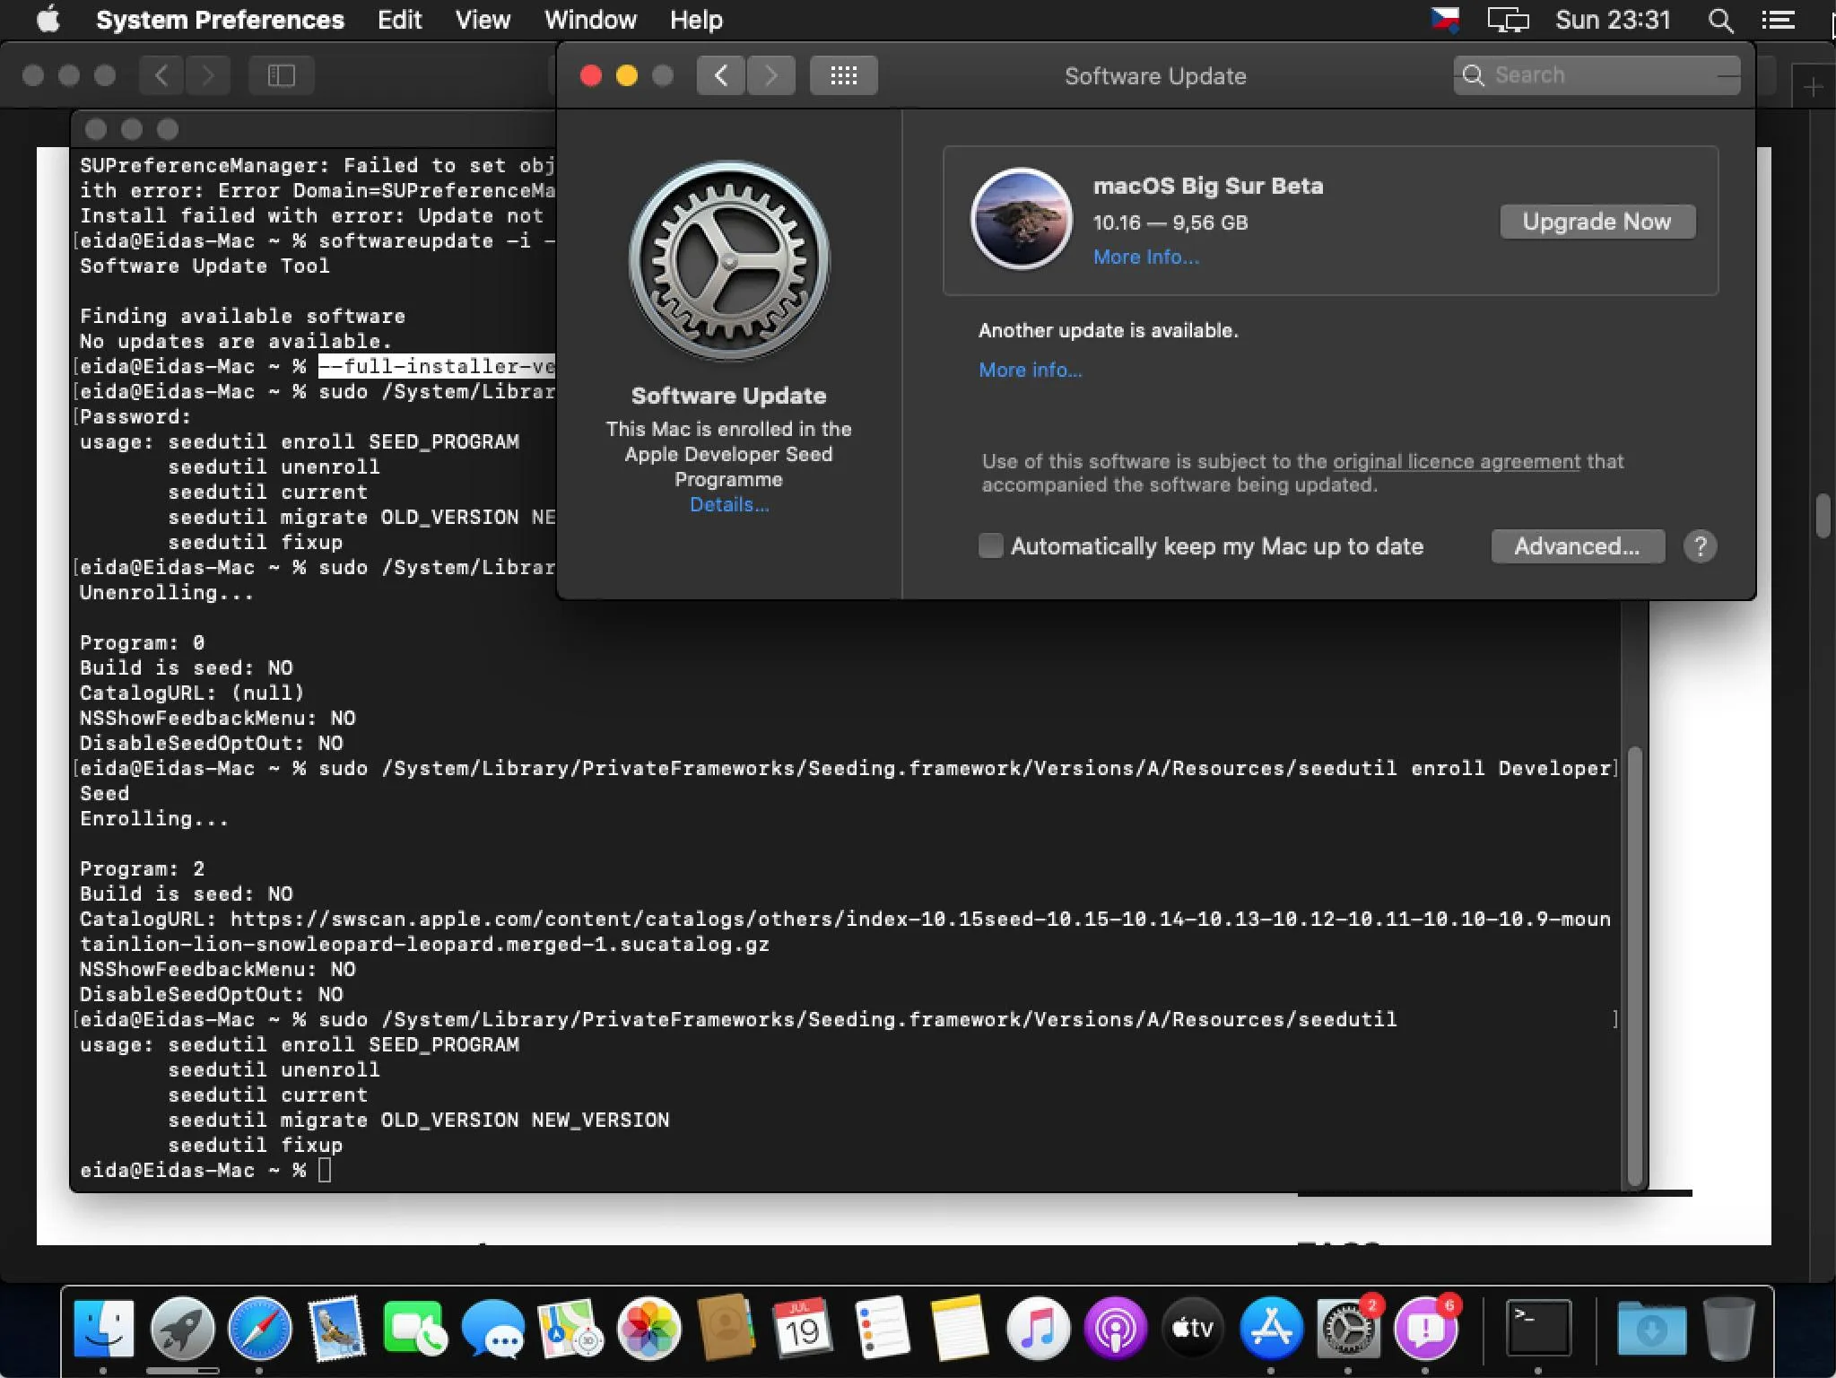Open Reminders in the Dock
Screen dimensions: 1836x1378
882,1329
